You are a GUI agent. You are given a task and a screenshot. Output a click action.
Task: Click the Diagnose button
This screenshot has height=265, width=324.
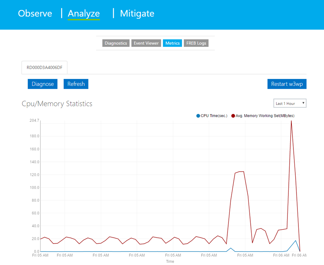(43, 84)
